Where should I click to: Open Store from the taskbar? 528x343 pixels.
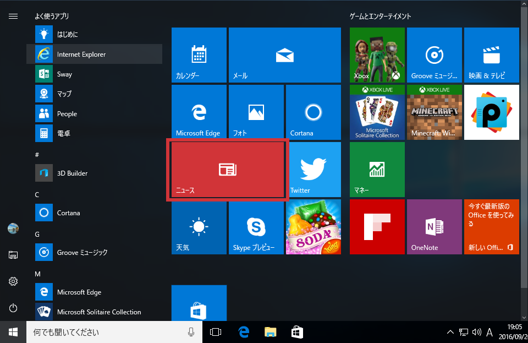click(x=297, y=332)
